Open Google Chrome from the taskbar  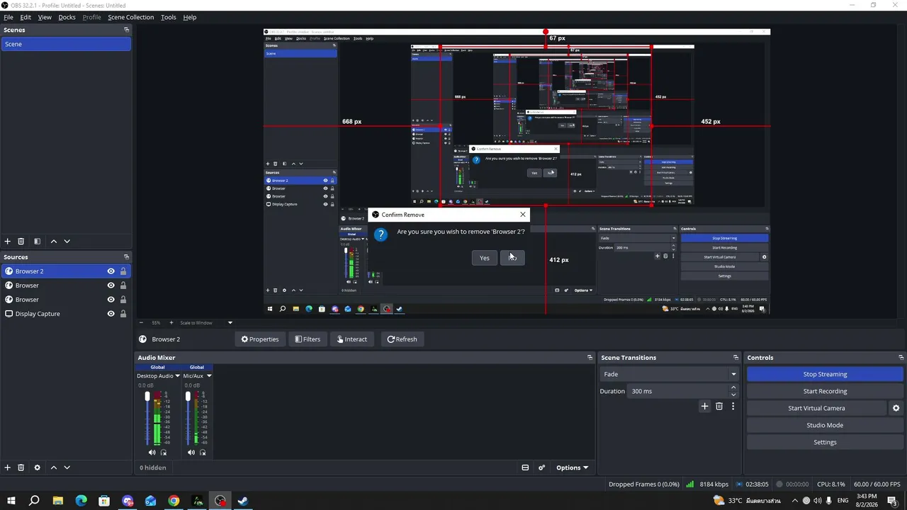coord(174,501)
